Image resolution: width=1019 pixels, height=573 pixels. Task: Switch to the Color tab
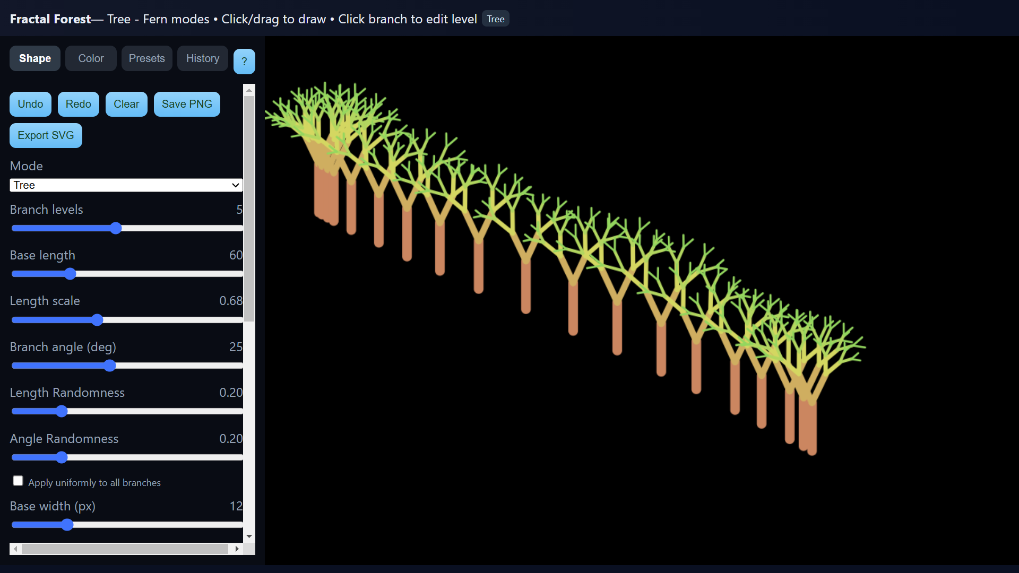[x=91, y=58]
